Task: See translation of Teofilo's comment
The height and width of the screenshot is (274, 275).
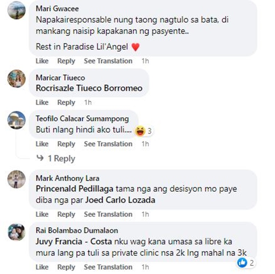Action: pos(108,144)
